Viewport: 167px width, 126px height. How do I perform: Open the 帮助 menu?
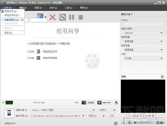tap(84, 8)
